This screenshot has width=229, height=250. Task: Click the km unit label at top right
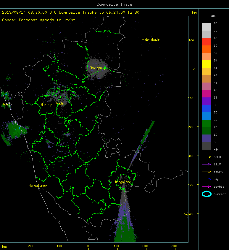tap(194, 12)
